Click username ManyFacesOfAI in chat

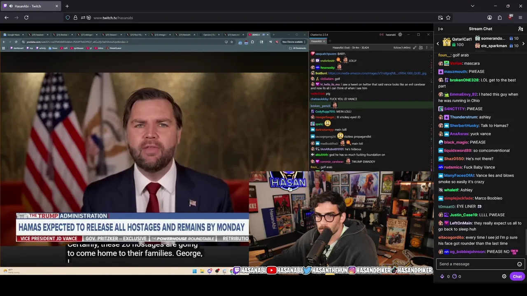(x=458, y=176)
